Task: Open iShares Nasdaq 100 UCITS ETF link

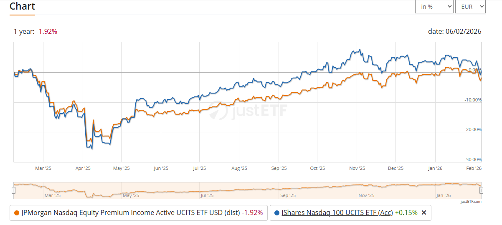Action: click(337, 212)
